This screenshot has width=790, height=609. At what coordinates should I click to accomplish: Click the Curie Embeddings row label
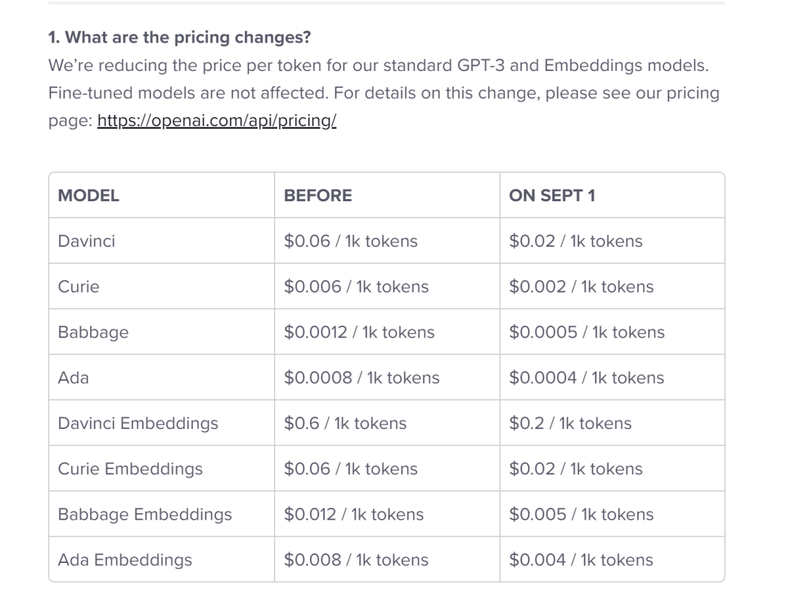click(x=130, y=468)
